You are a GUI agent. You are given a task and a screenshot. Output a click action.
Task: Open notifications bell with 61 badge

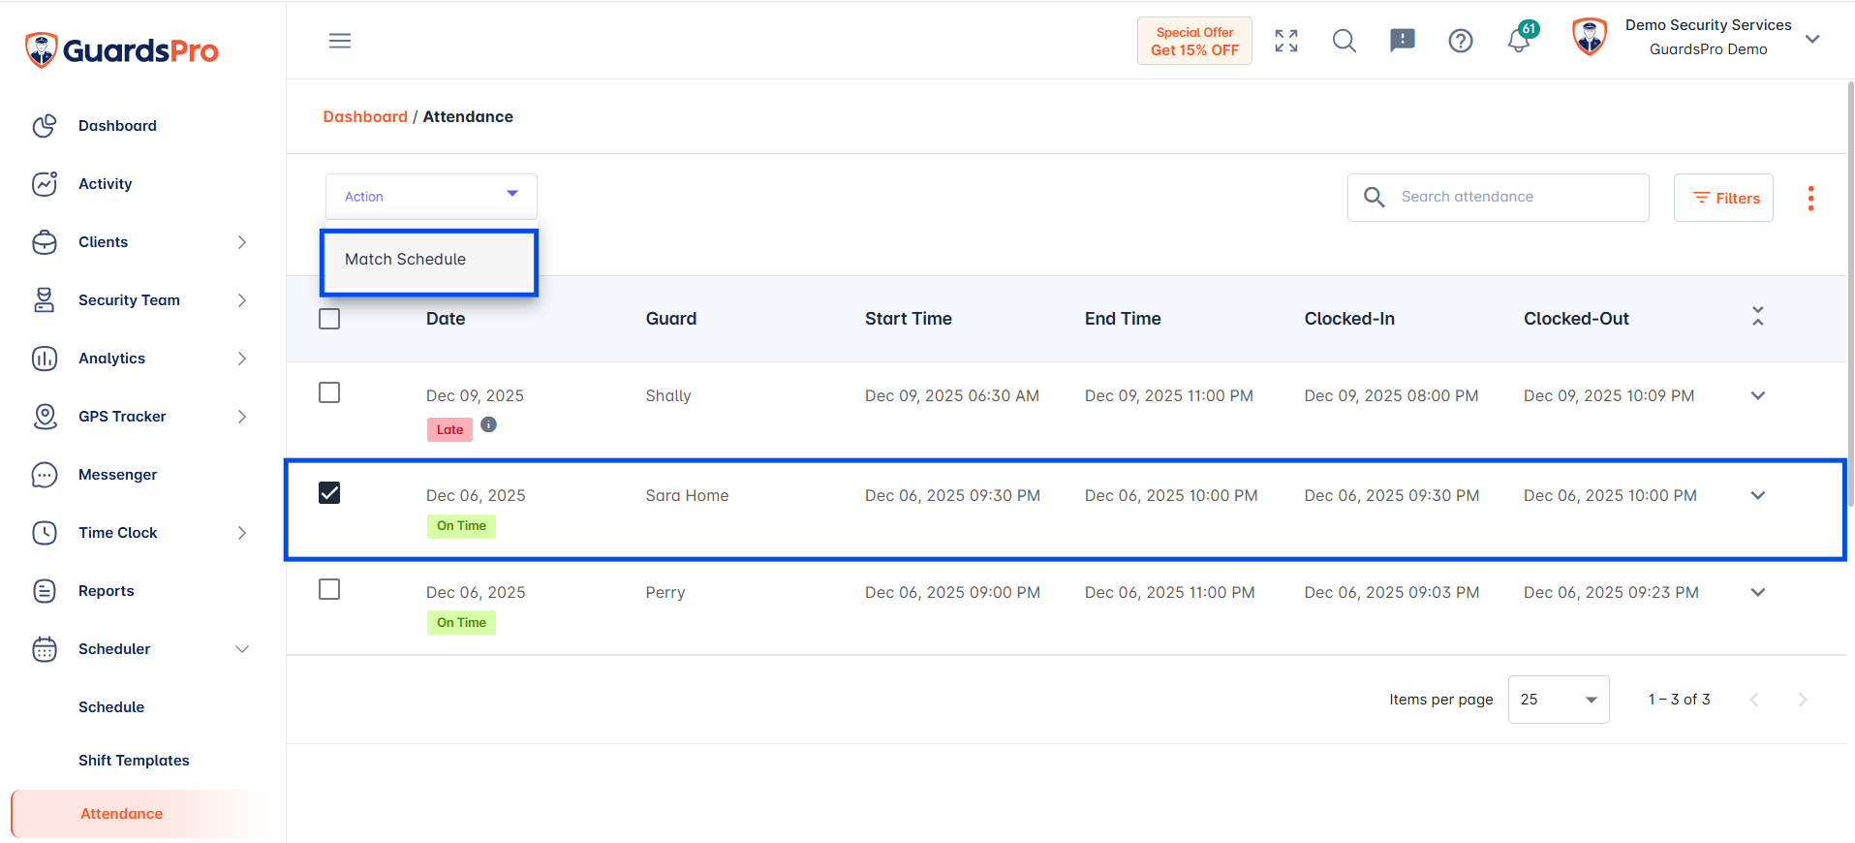(1521, 39)
